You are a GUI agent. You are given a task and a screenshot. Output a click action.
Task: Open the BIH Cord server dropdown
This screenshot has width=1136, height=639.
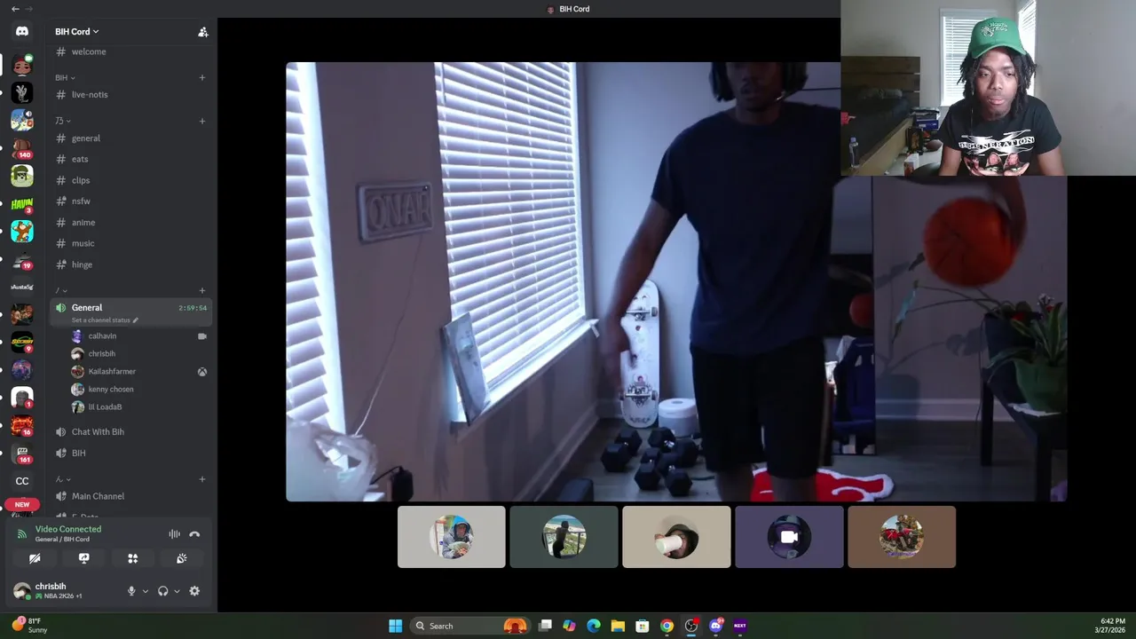(x=77, y=32)
